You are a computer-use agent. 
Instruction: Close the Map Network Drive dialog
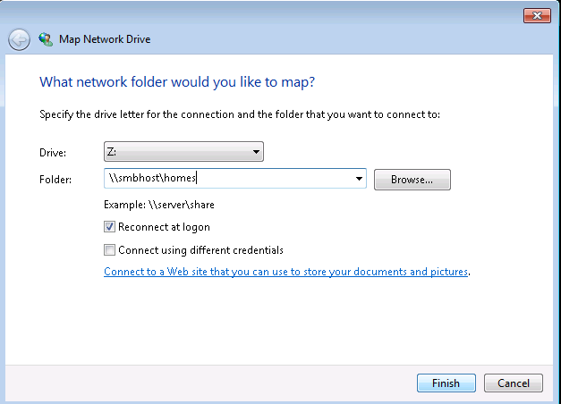(x=537, y=15)
